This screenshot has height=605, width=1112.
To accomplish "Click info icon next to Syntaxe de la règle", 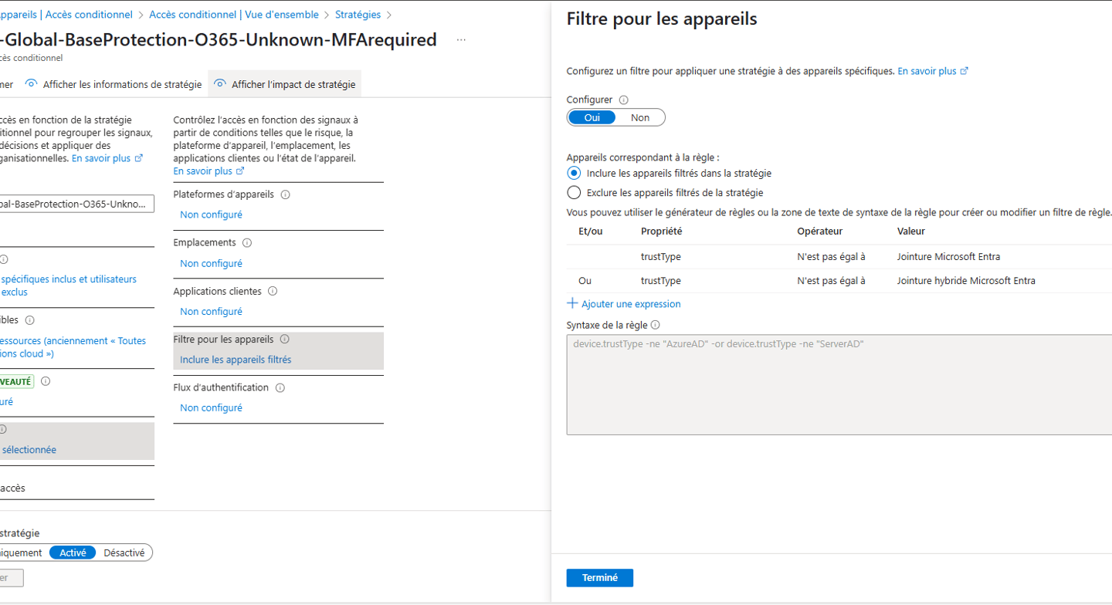I will [x=656, y=325].
